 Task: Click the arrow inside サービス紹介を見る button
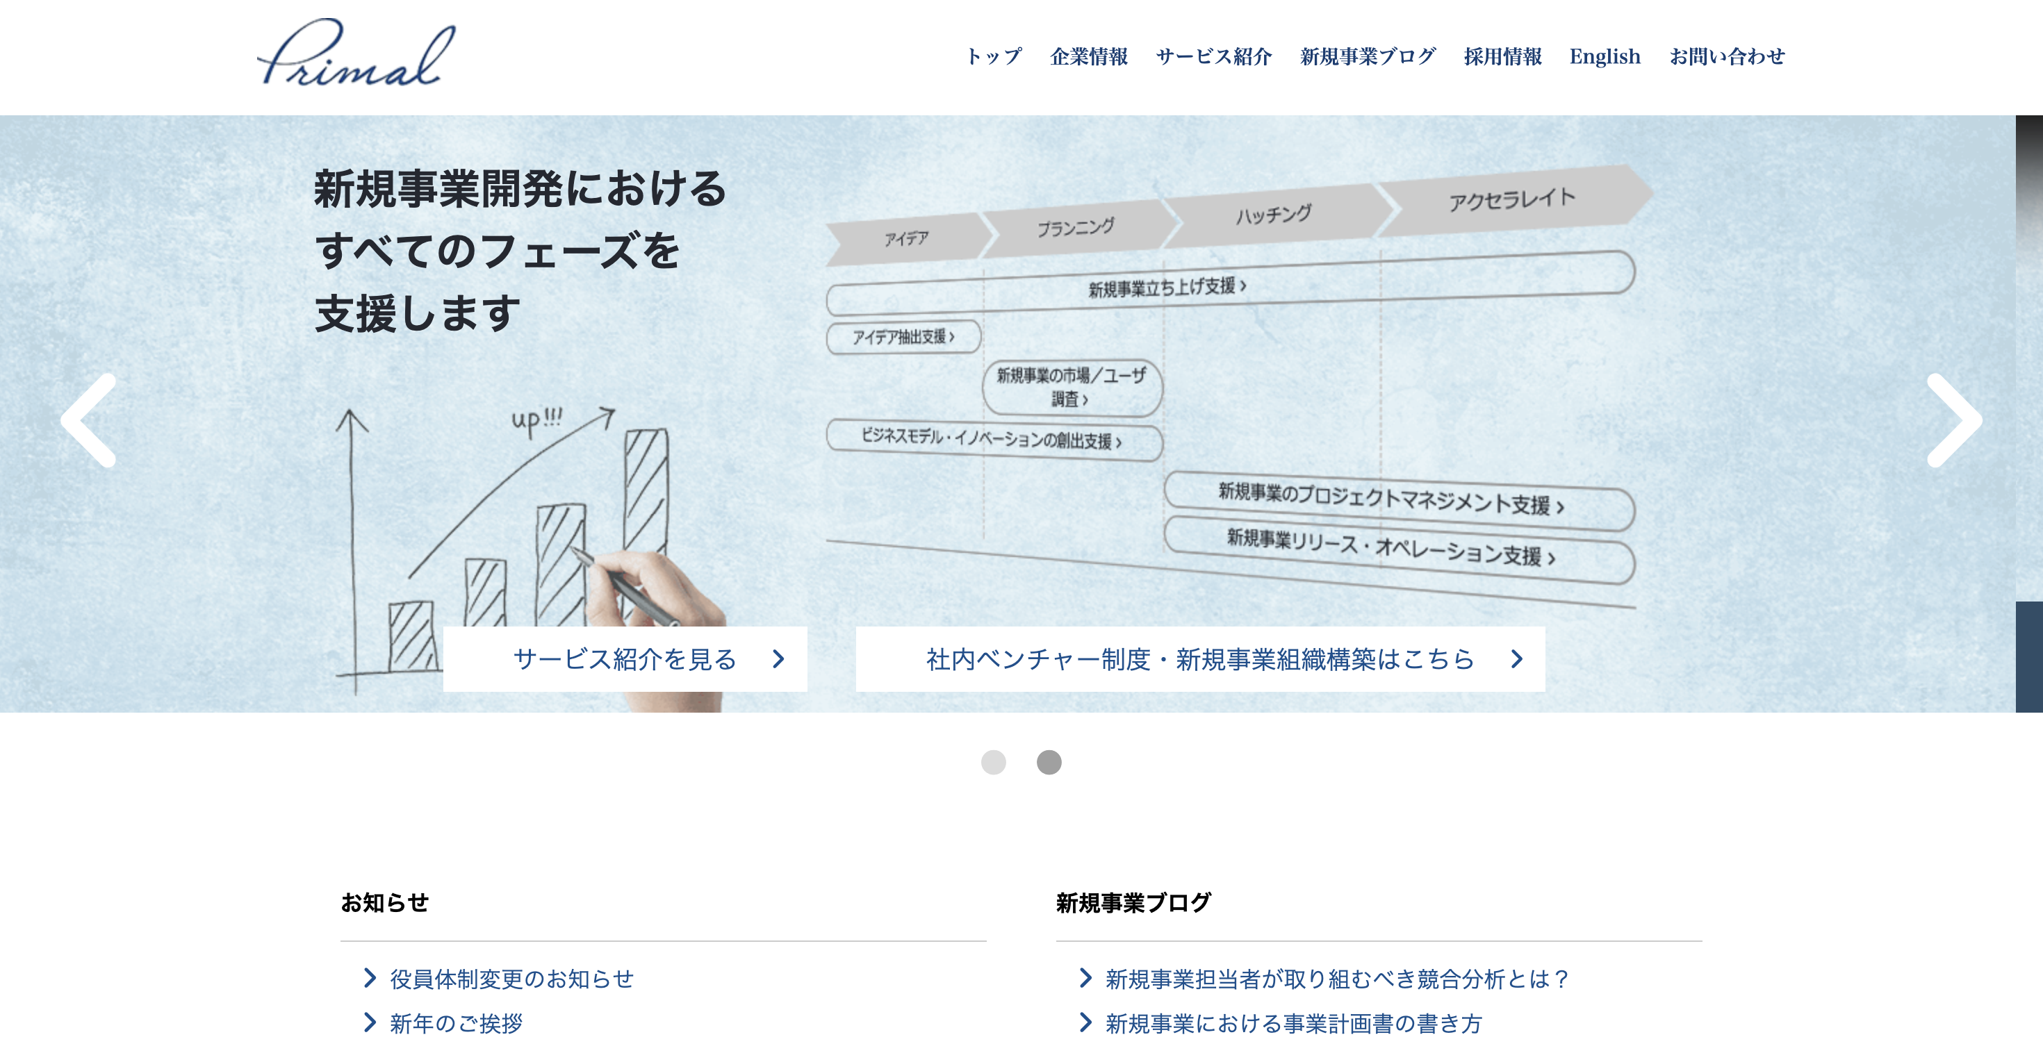click(780, 658)
